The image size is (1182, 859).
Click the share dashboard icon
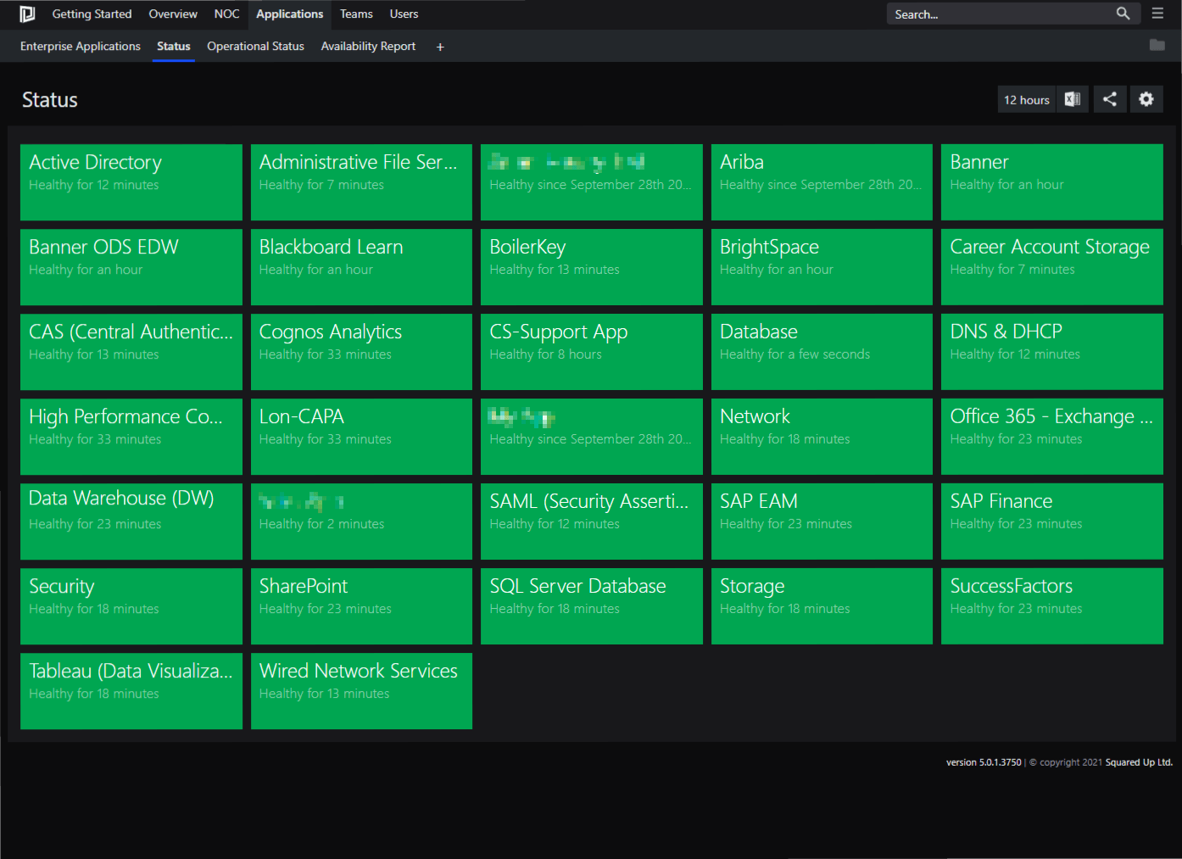[x=1109, y=99]
